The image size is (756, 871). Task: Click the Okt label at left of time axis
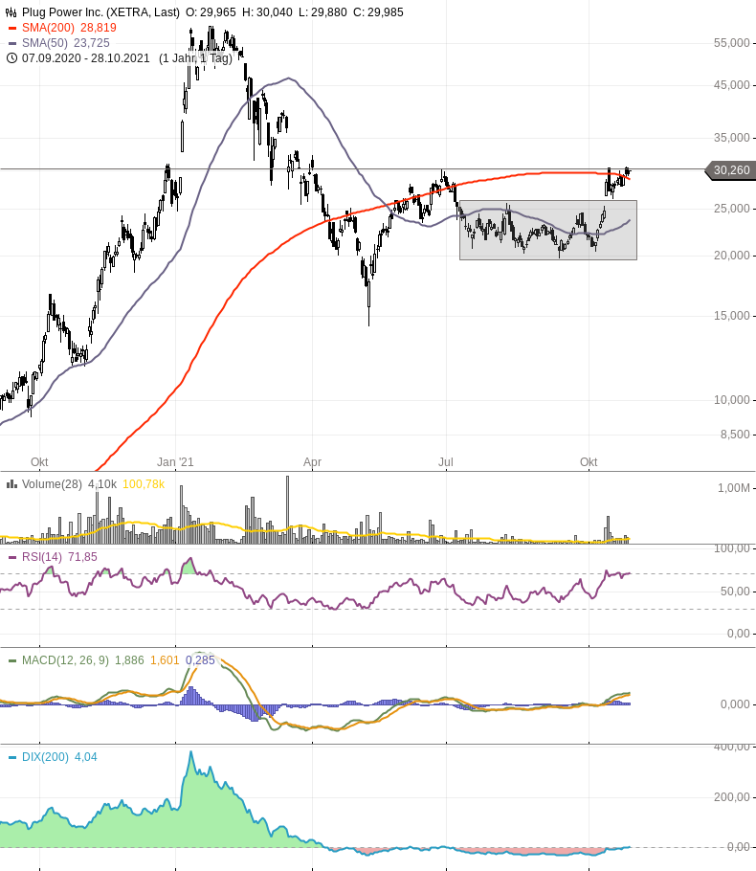39,462
